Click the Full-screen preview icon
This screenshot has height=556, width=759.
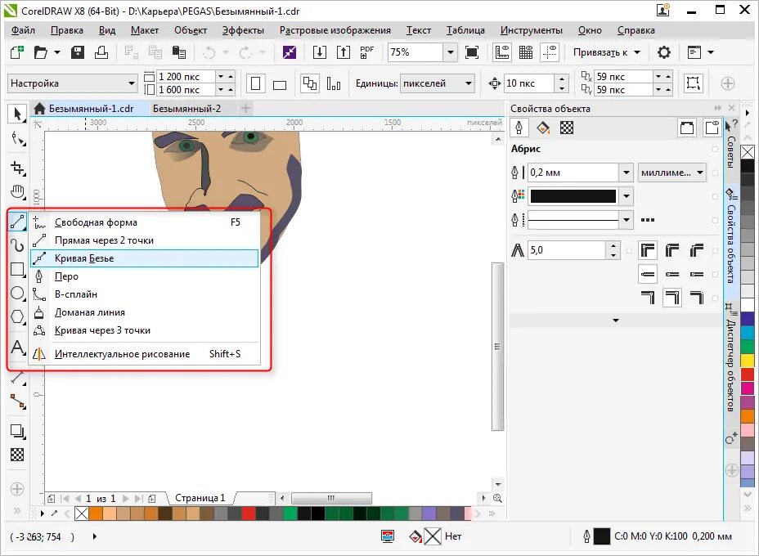(x=472, y=52)
